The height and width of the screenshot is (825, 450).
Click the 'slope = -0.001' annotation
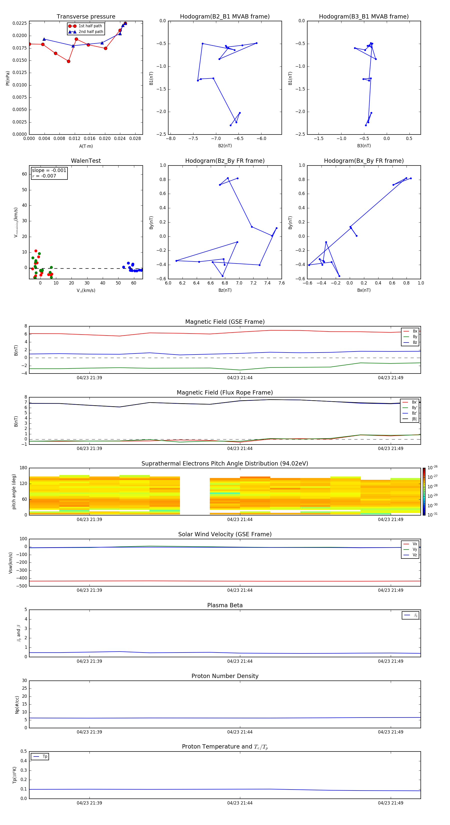click(49, 170)
